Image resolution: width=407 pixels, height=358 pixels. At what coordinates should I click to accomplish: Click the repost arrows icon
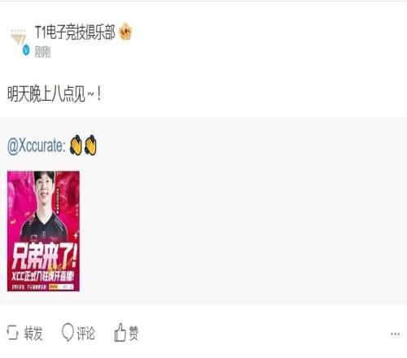point(12,333)
